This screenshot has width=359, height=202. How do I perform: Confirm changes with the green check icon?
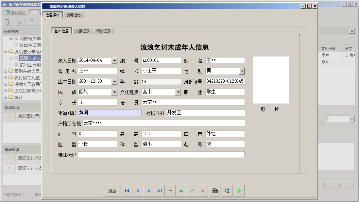point(192,190)
